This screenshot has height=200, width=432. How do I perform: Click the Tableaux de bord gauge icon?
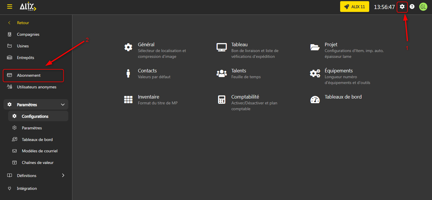[x=315, y=99]
